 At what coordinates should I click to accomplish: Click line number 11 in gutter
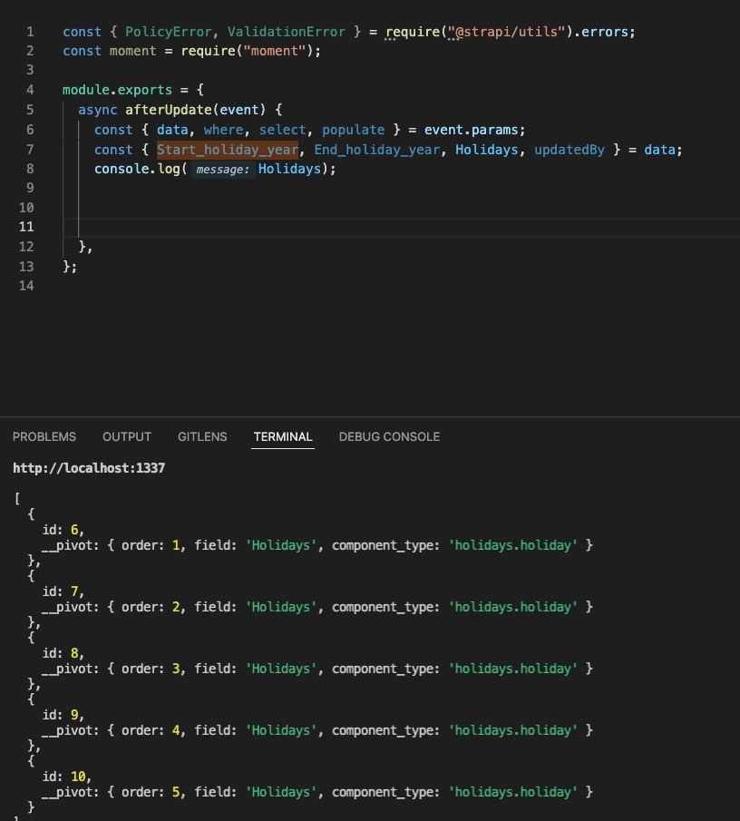pos(26,227)
